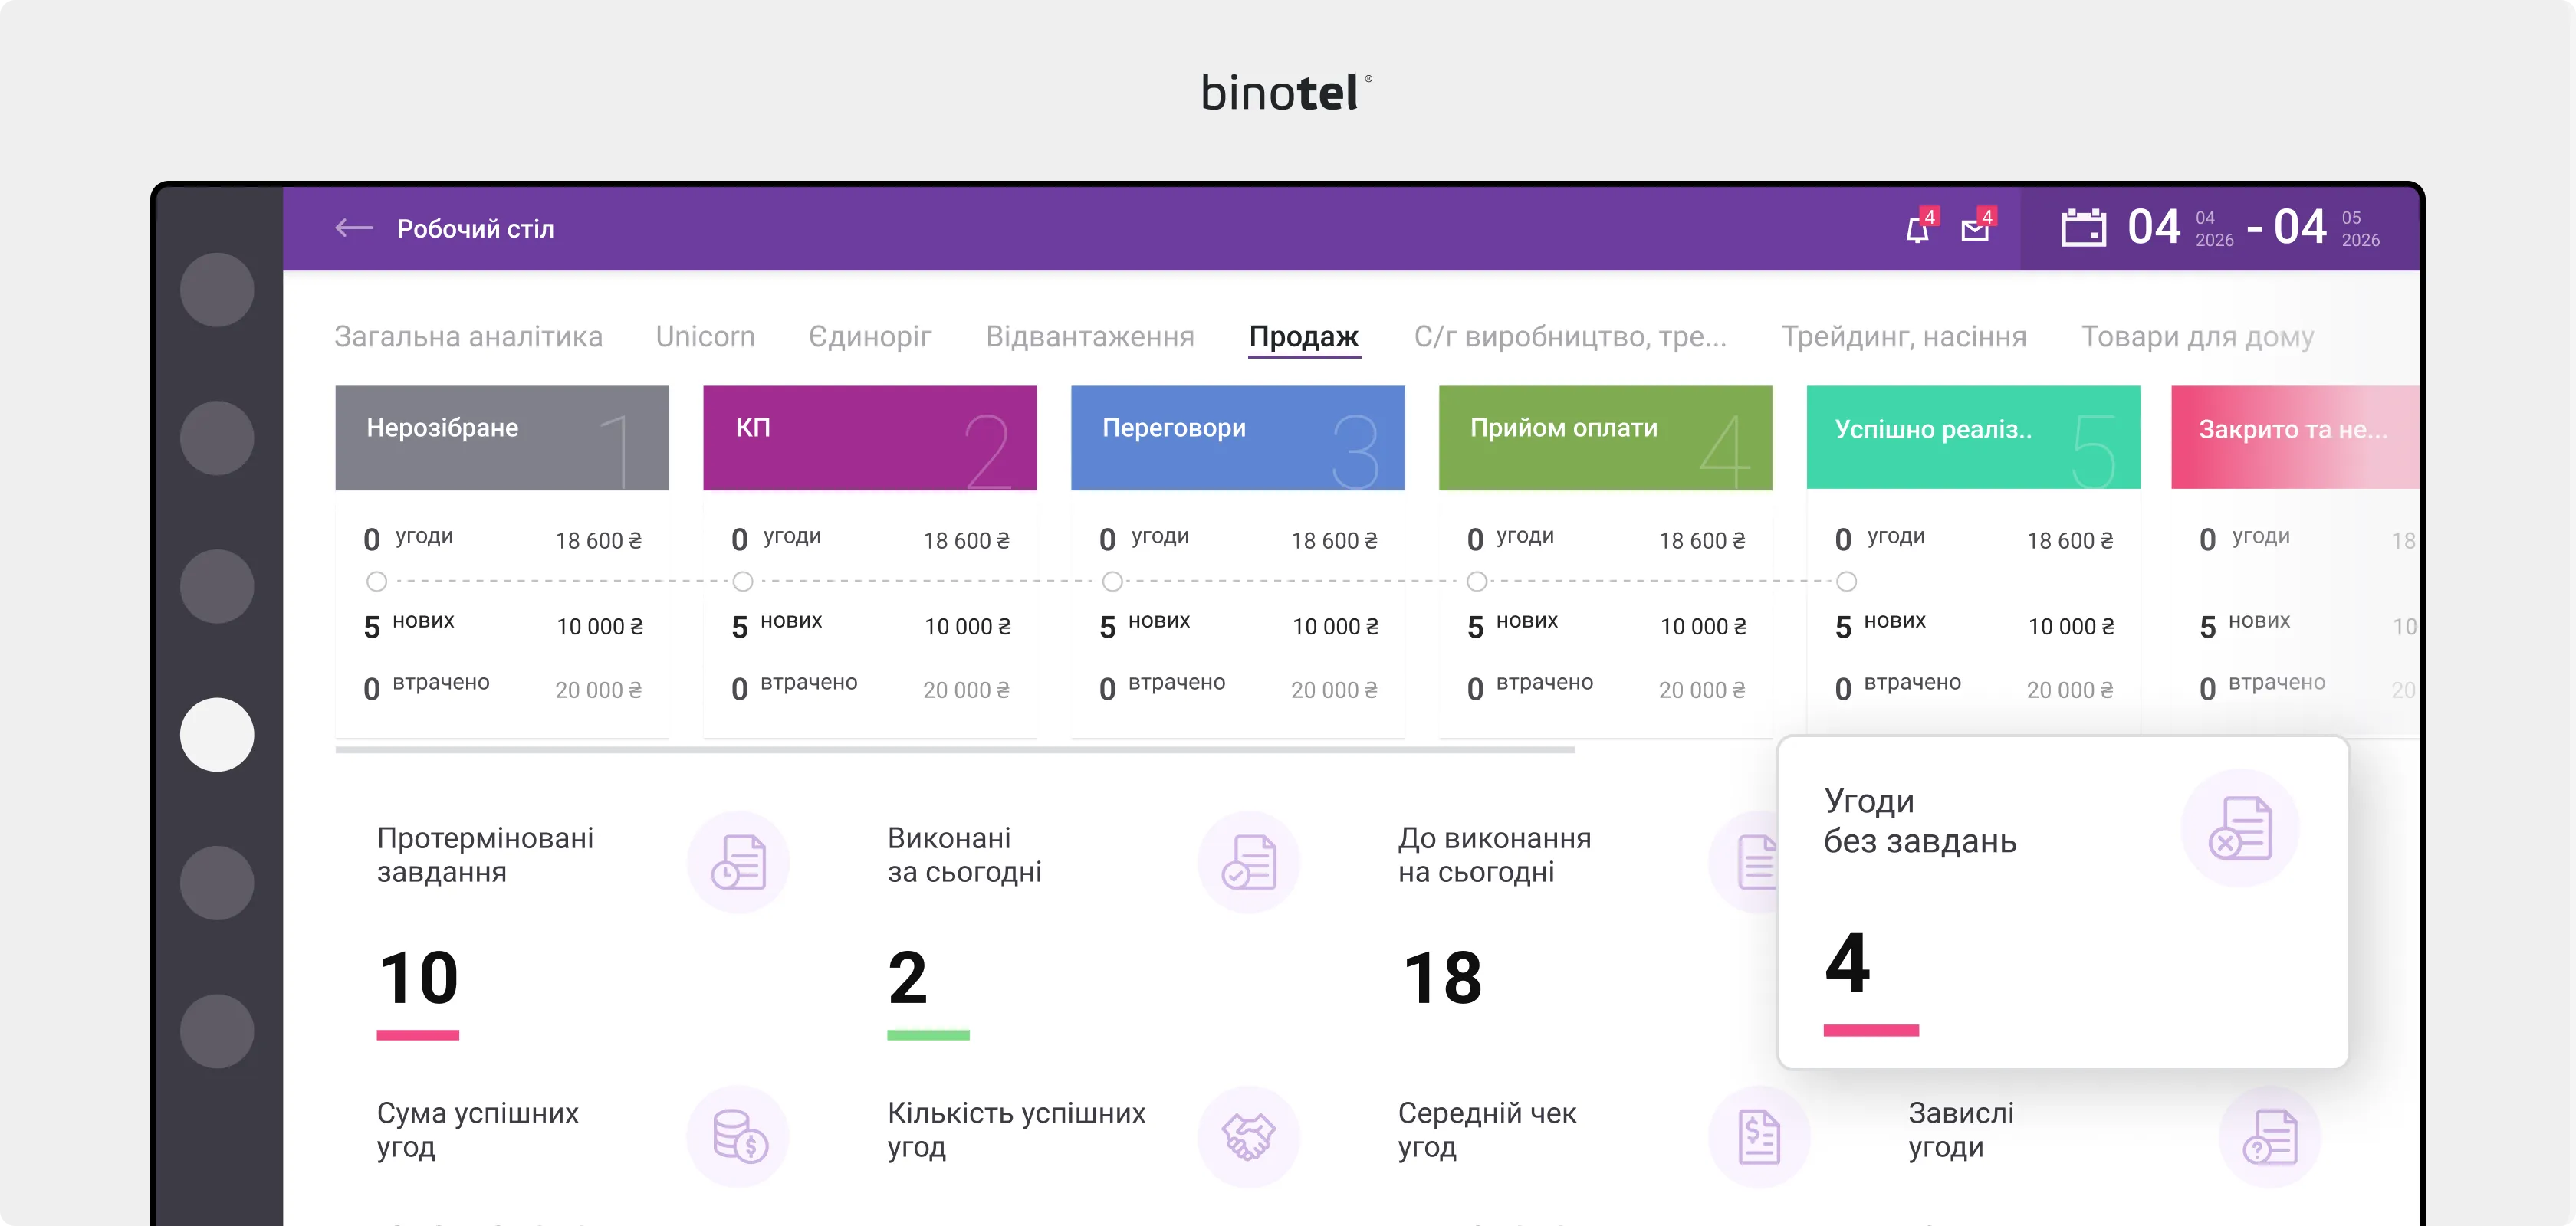2576x1226 pixels.
Task: Click the calendar icon in header
Action: coord(2084,228)
